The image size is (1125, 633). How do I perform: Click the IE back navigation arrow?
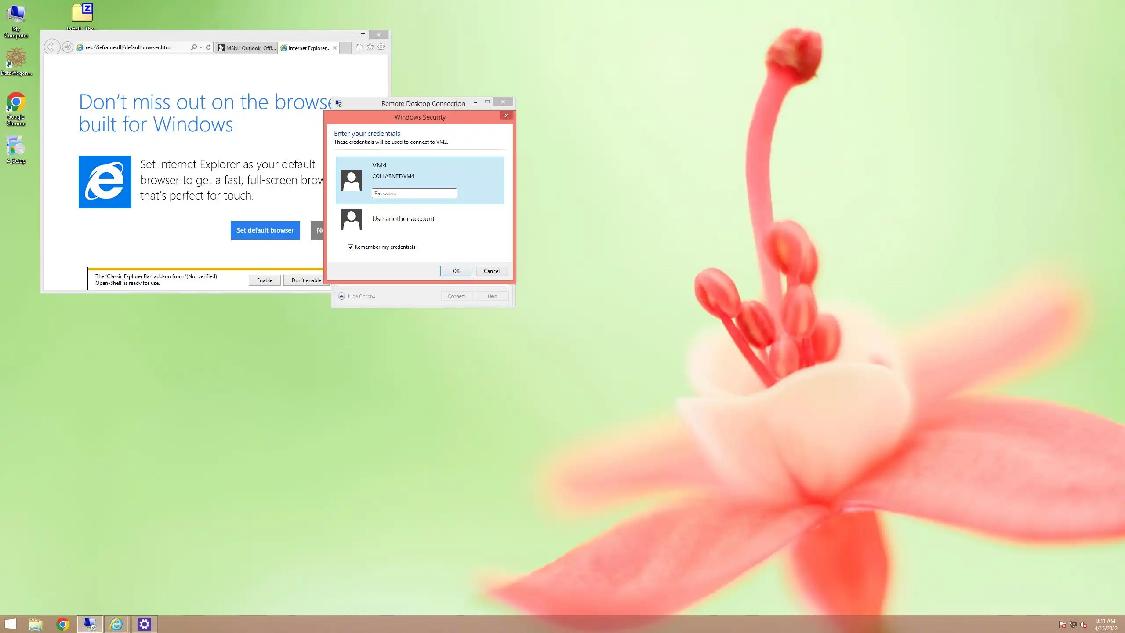52,47
